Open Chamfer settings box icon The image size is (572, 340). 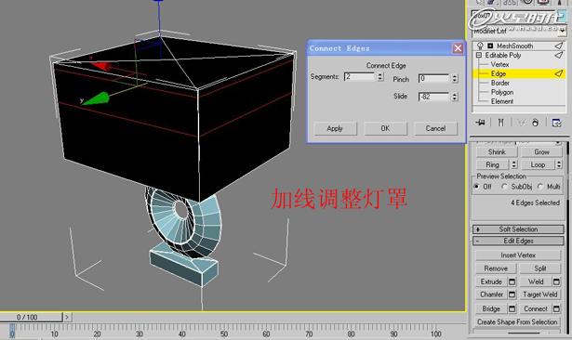pyautogui.click(x=512, y=294)
